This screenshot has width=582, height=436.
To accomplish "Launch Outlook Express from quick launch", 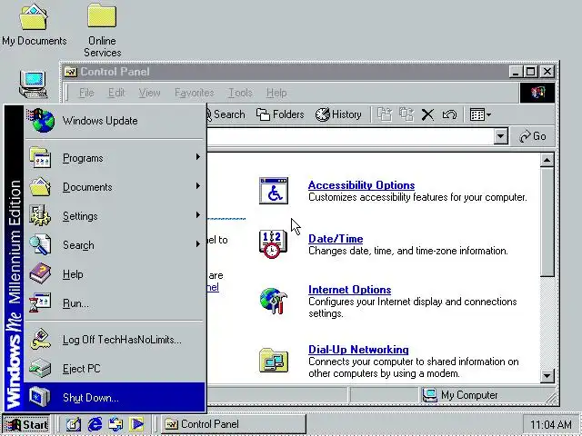I will tap(115, 424).
